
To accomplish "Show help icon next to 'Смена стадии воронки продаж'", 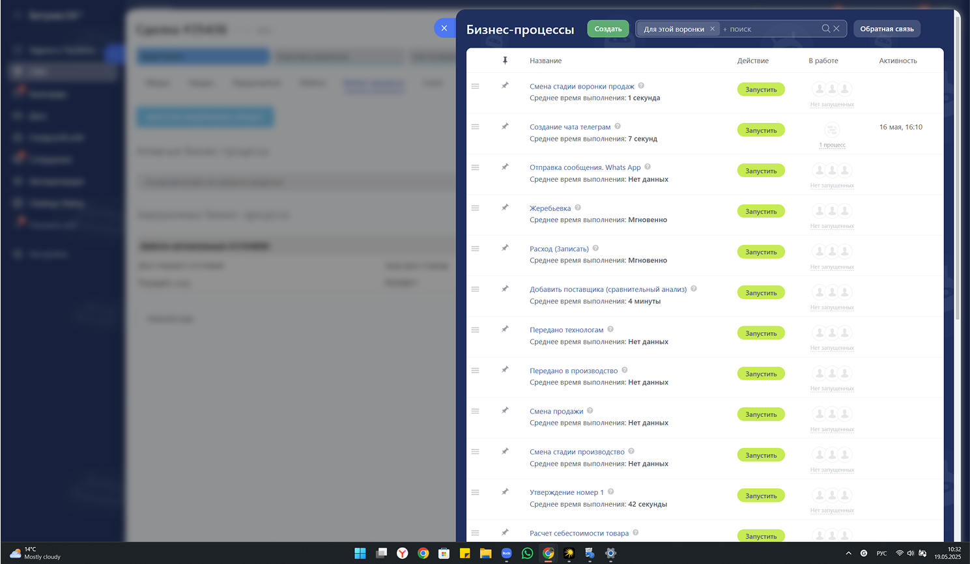I will [641, 85].
